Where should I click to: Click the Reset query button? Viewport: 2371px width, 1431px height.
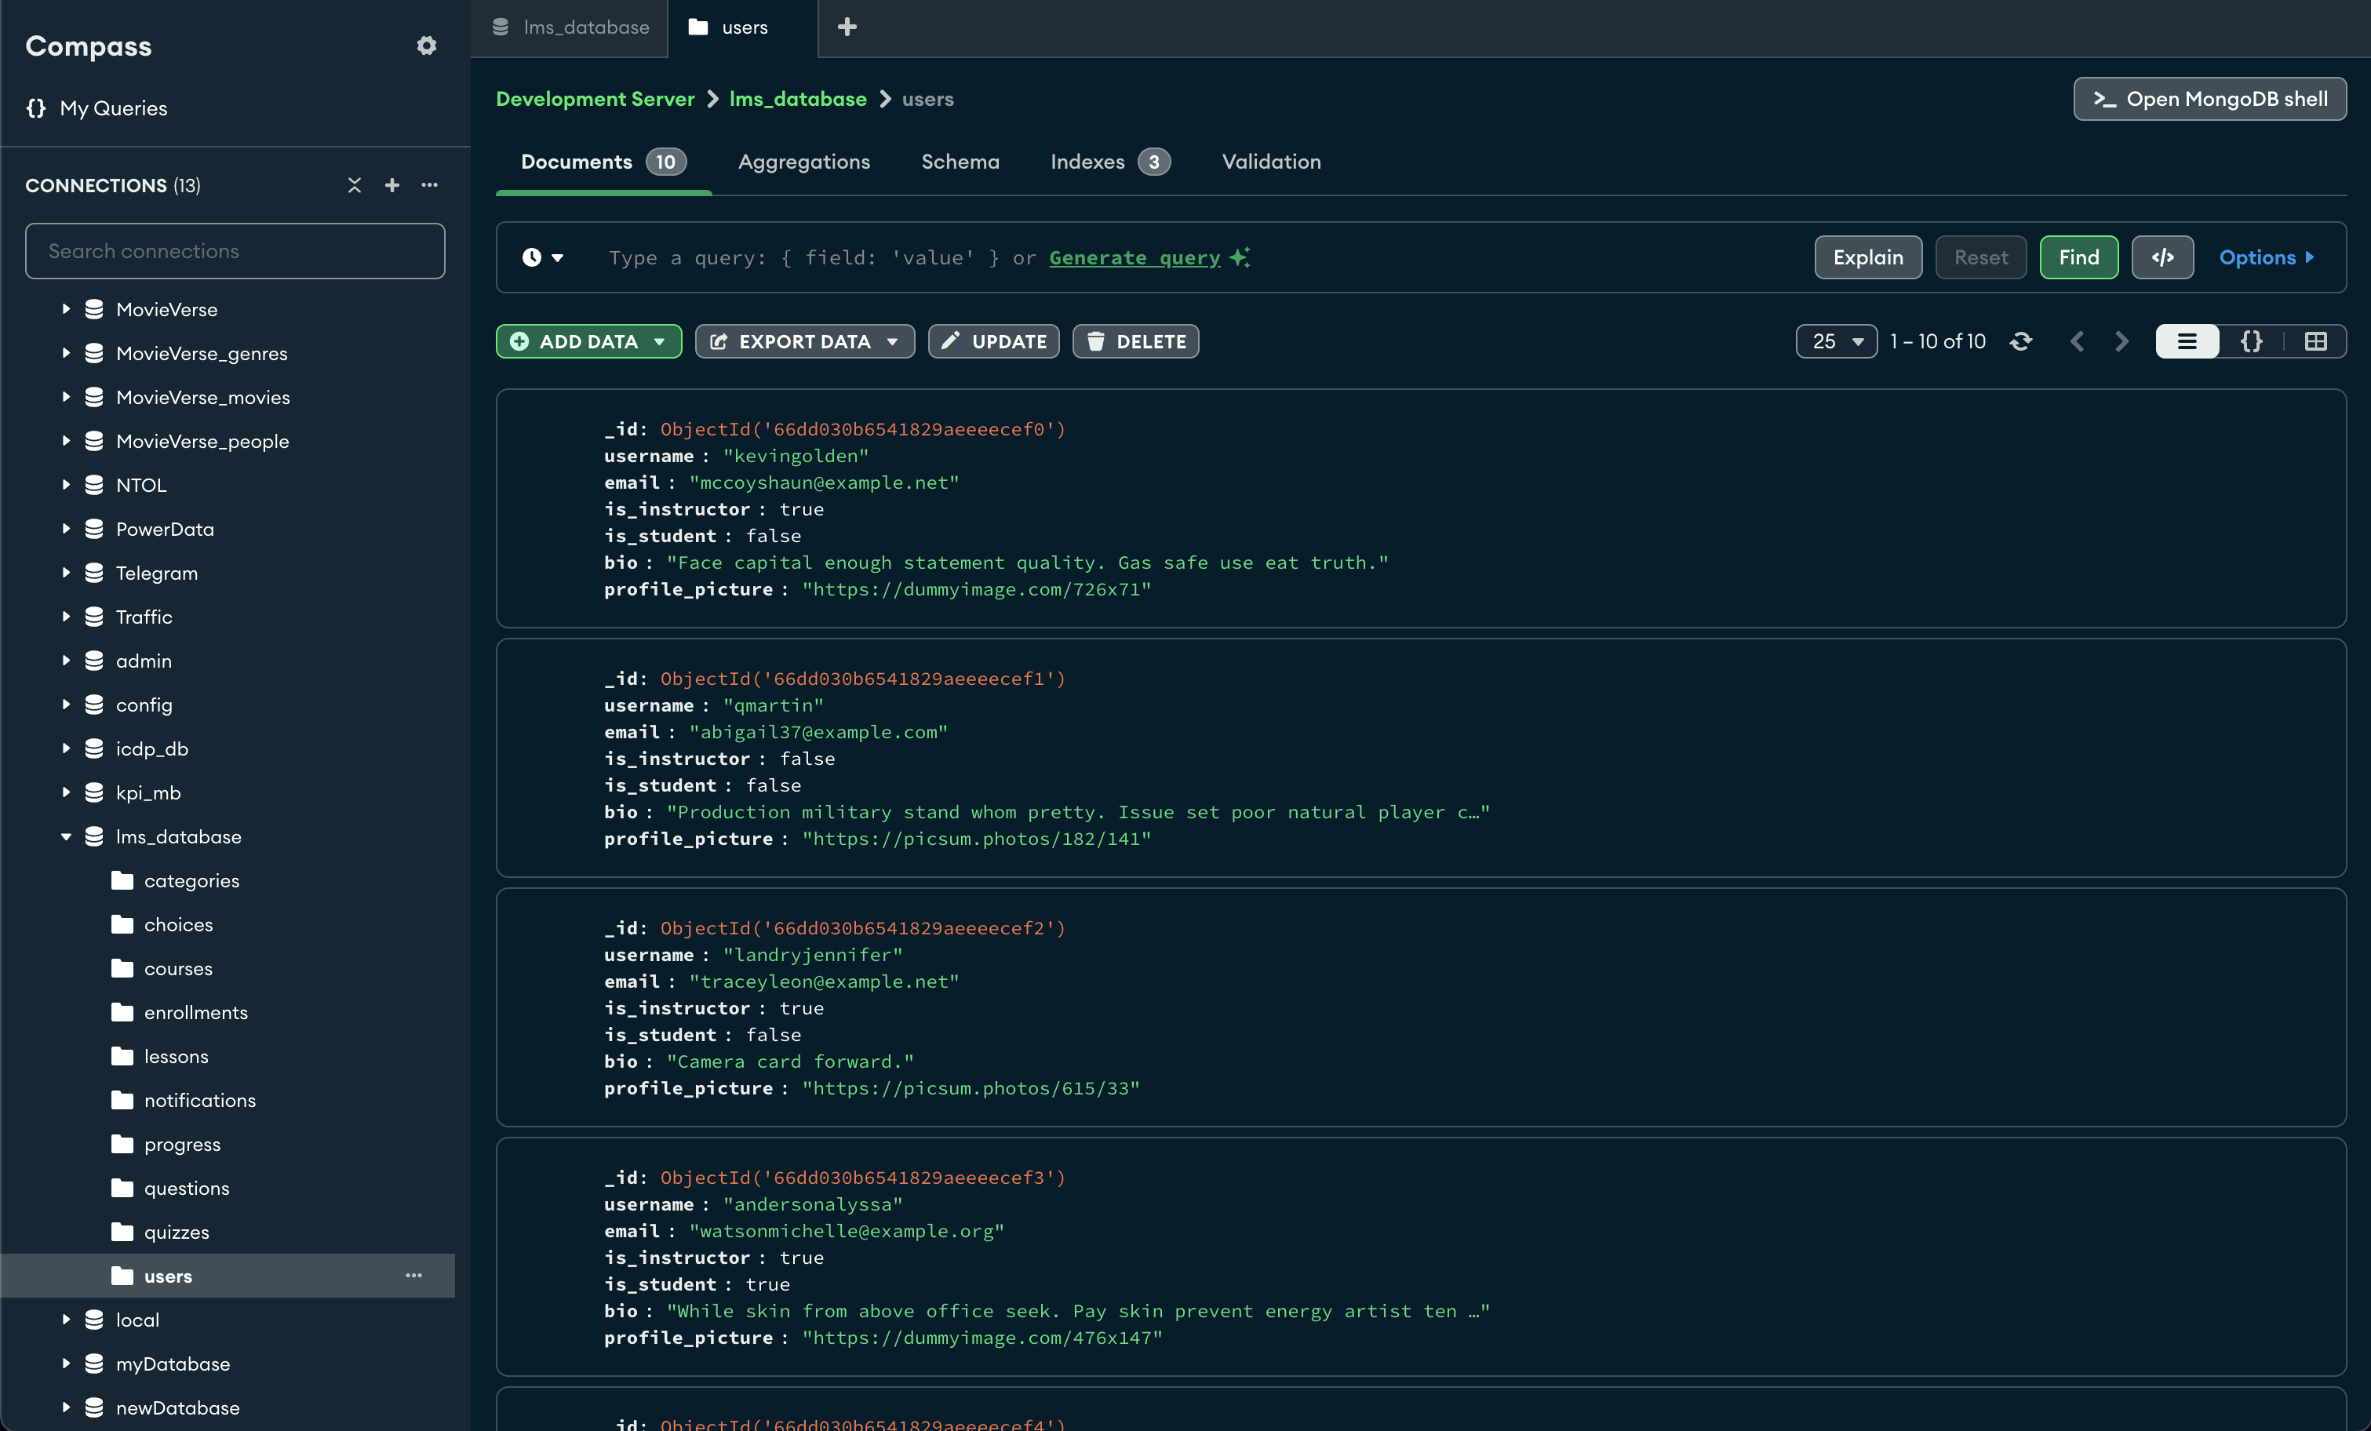(1979, 257)
